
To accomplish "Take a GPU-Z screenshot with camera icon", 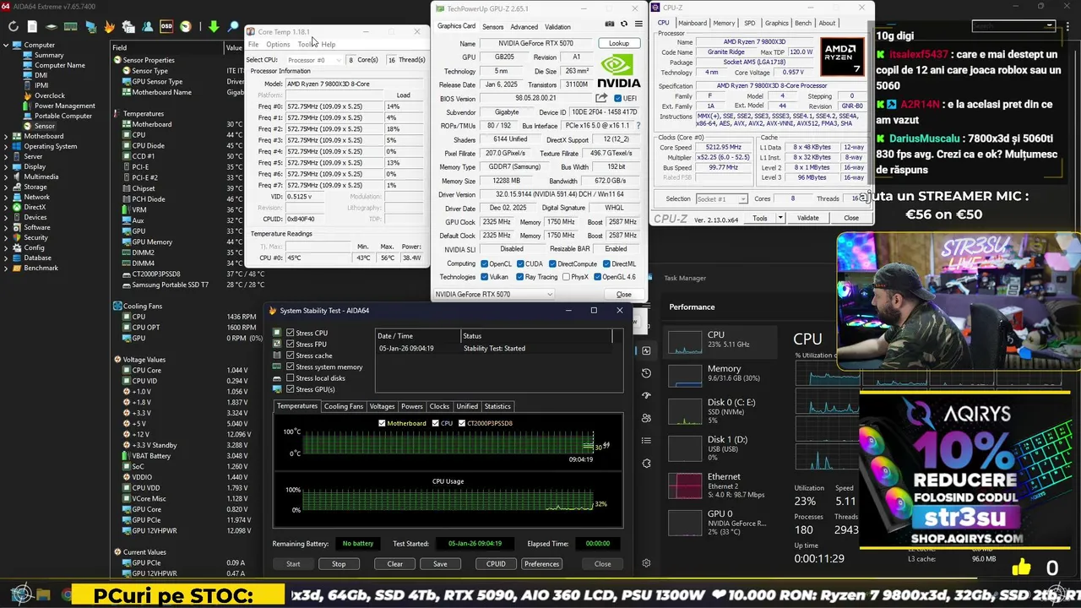I will [x=610, y=24].
